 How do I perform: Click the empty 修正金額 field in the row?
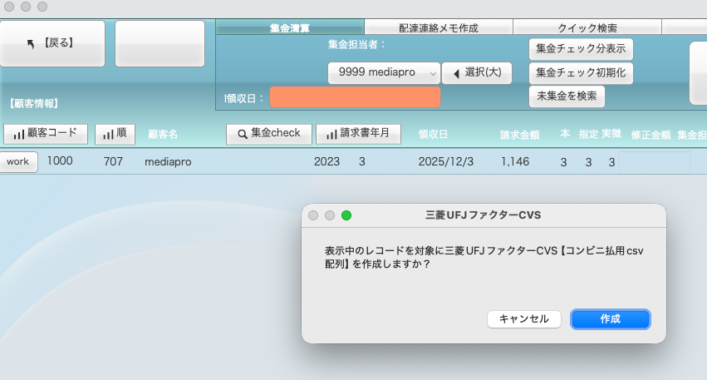655,162
